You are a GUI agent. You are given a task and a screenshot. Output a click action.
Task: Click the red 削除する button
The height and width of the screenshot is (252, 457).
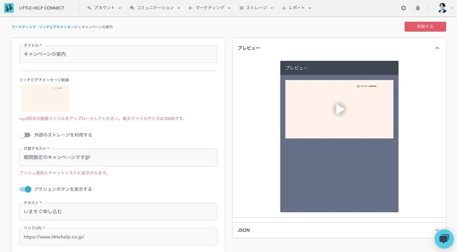click(425, 26)
